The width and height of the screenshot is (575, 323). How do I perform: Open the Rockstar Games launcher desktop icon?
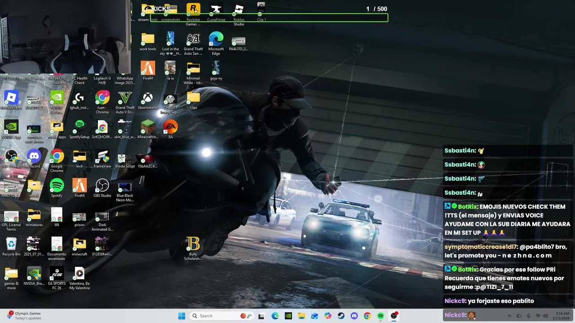coord(193,13)
